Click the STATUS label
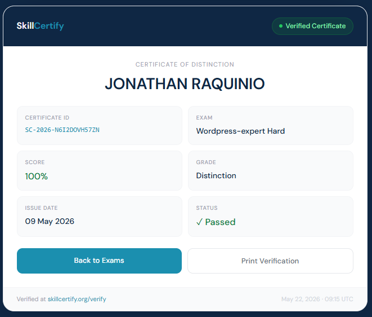This screenshot has height=317, width=372. tap(207, 208)
